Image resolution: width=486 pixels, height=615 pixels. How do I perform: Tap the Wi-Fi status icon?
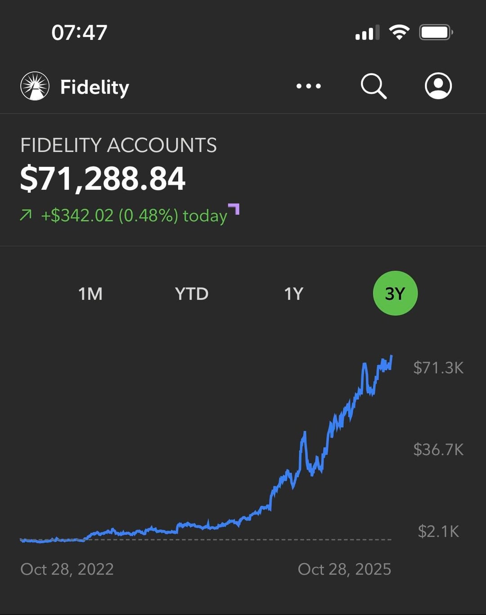[x=399, y=32]
